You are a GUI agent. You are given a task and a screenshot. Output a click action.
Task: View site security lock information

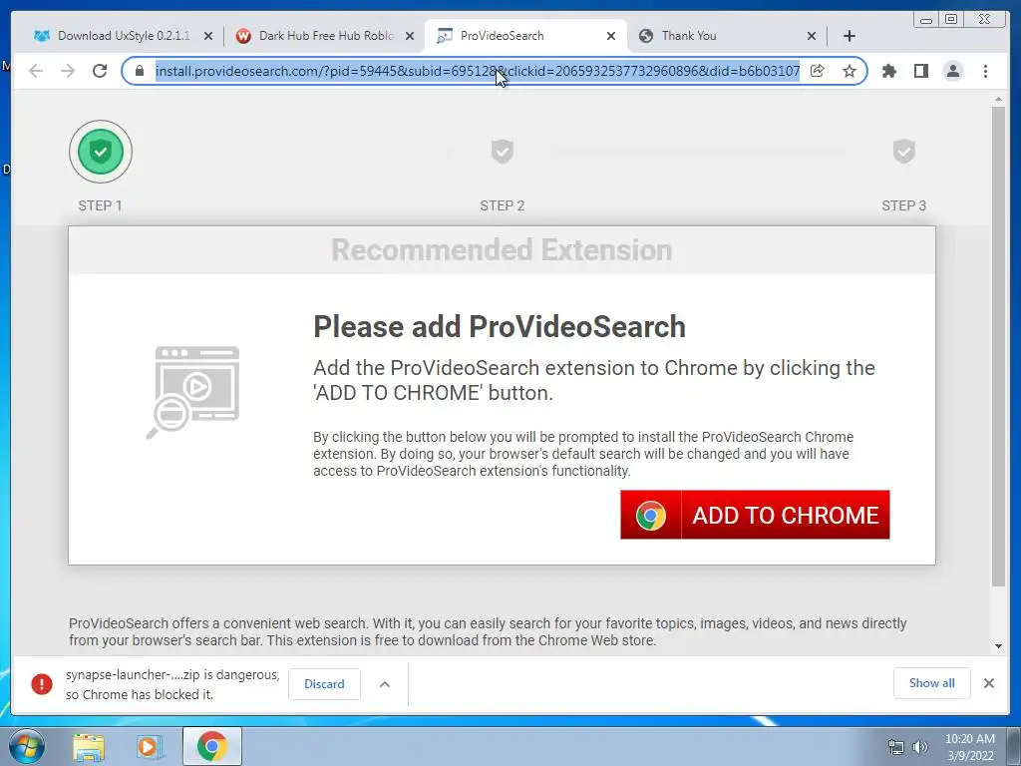click(140, 71)
